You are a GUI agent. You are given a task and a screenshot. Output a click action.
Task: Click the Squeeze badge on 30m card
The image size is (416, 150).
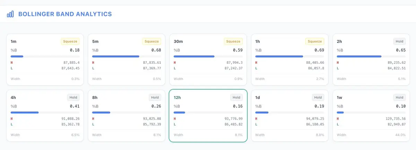(x=233, y=42)
